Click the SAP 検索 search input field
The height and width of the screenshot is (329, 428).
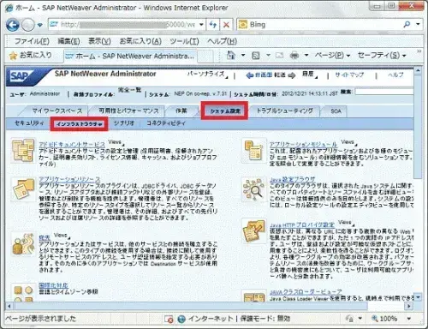[x=383, y=92]
